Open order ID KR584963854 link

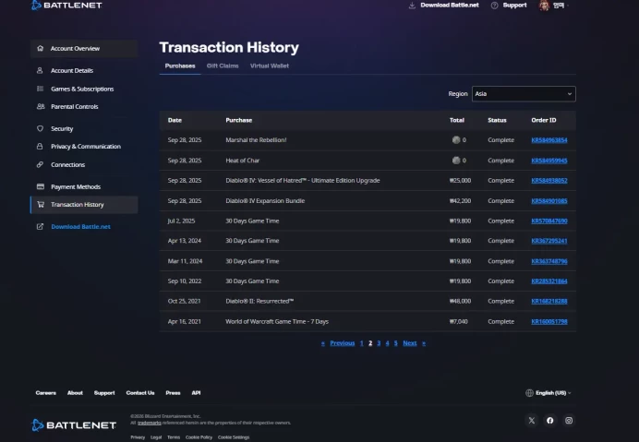coord(549,140)
